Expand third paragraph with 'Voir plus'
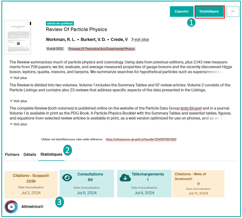 [18, 124]
